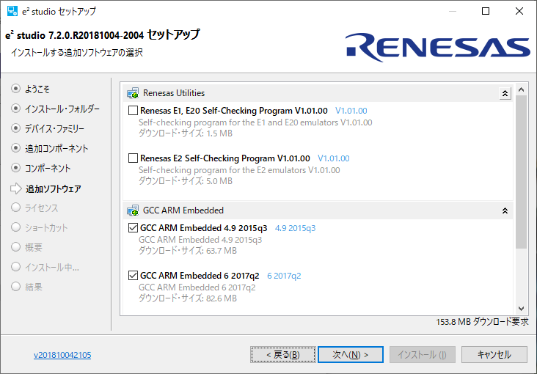This screenshot has width=537, height=374.
Task: Uncheck GCC ARM Embedded 4.9 2015q3
Action: click(x=133, y=228)
